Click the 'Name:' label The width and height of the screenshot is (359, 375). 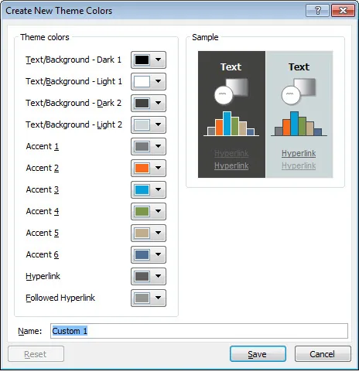(30, 331)
